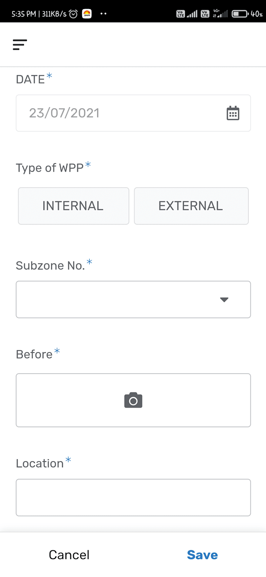Tap the first VoLTE status bar icon
This screenshot has height=577, width=266.
click(x=180, y=14)
